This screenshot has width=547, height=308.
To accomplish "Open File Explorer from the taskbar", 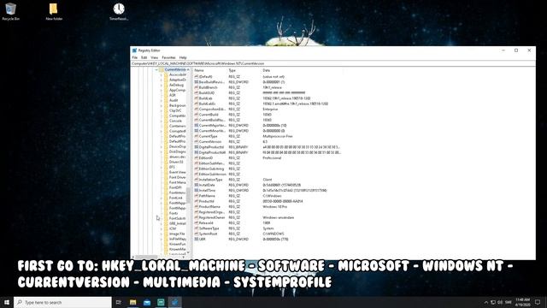I will [133, 302].
